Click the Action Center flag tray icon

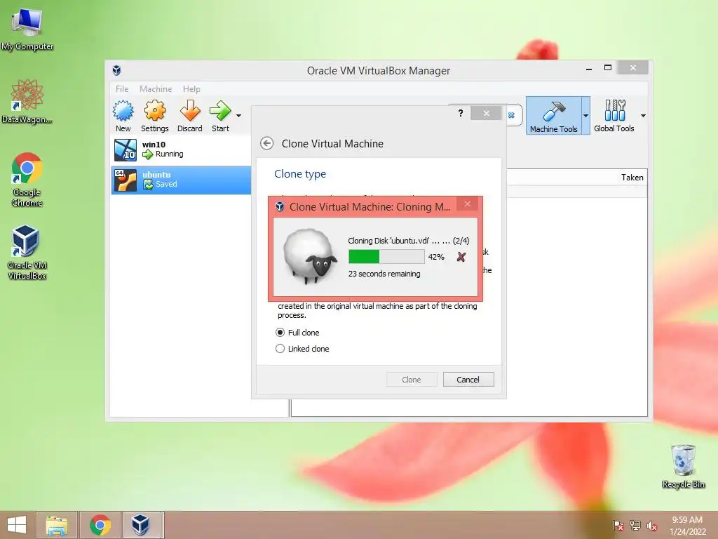[x=618, y=526]
